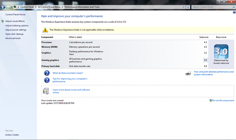The height and width of the screenshot is (140, 236).
Task: Click the Control Panel icon in the address bar
Action: coord(15,7)
